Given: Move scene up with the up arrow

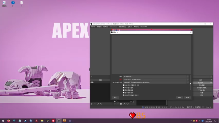Looking at the screenshot, I should point(98,104).
